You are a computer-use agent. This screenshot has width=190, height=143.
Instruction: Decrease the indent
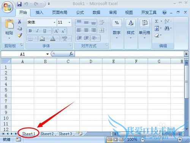[79, 38]
